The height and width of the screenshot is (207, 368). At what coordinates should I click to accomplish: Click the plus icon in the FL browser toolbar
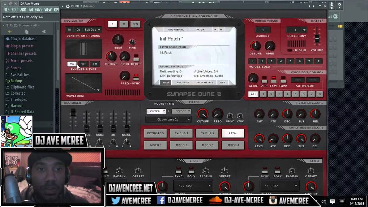(x=9, y=32)
